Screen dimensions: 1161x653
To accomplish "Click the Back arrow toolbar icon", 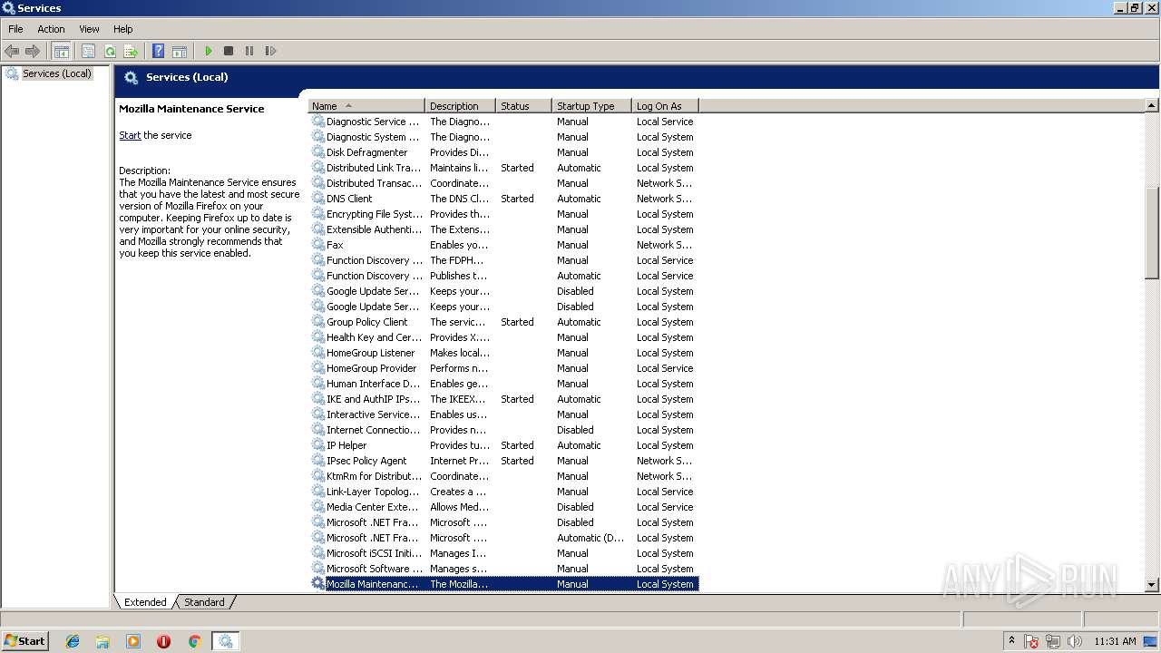I will click(12, 51).
